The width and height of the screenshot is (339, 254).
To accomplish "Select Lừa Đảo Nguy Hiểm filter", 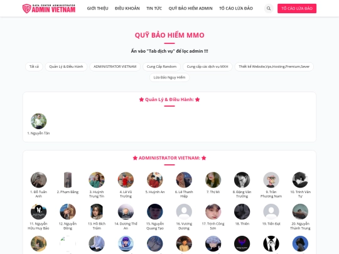I will tap(169, 78).
